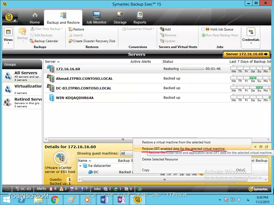Switch to Backup and Restore tab
274x205 pixels.
(63, 18)
